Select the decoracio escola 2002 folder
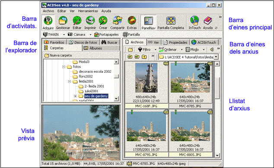 tap(92, 71)
